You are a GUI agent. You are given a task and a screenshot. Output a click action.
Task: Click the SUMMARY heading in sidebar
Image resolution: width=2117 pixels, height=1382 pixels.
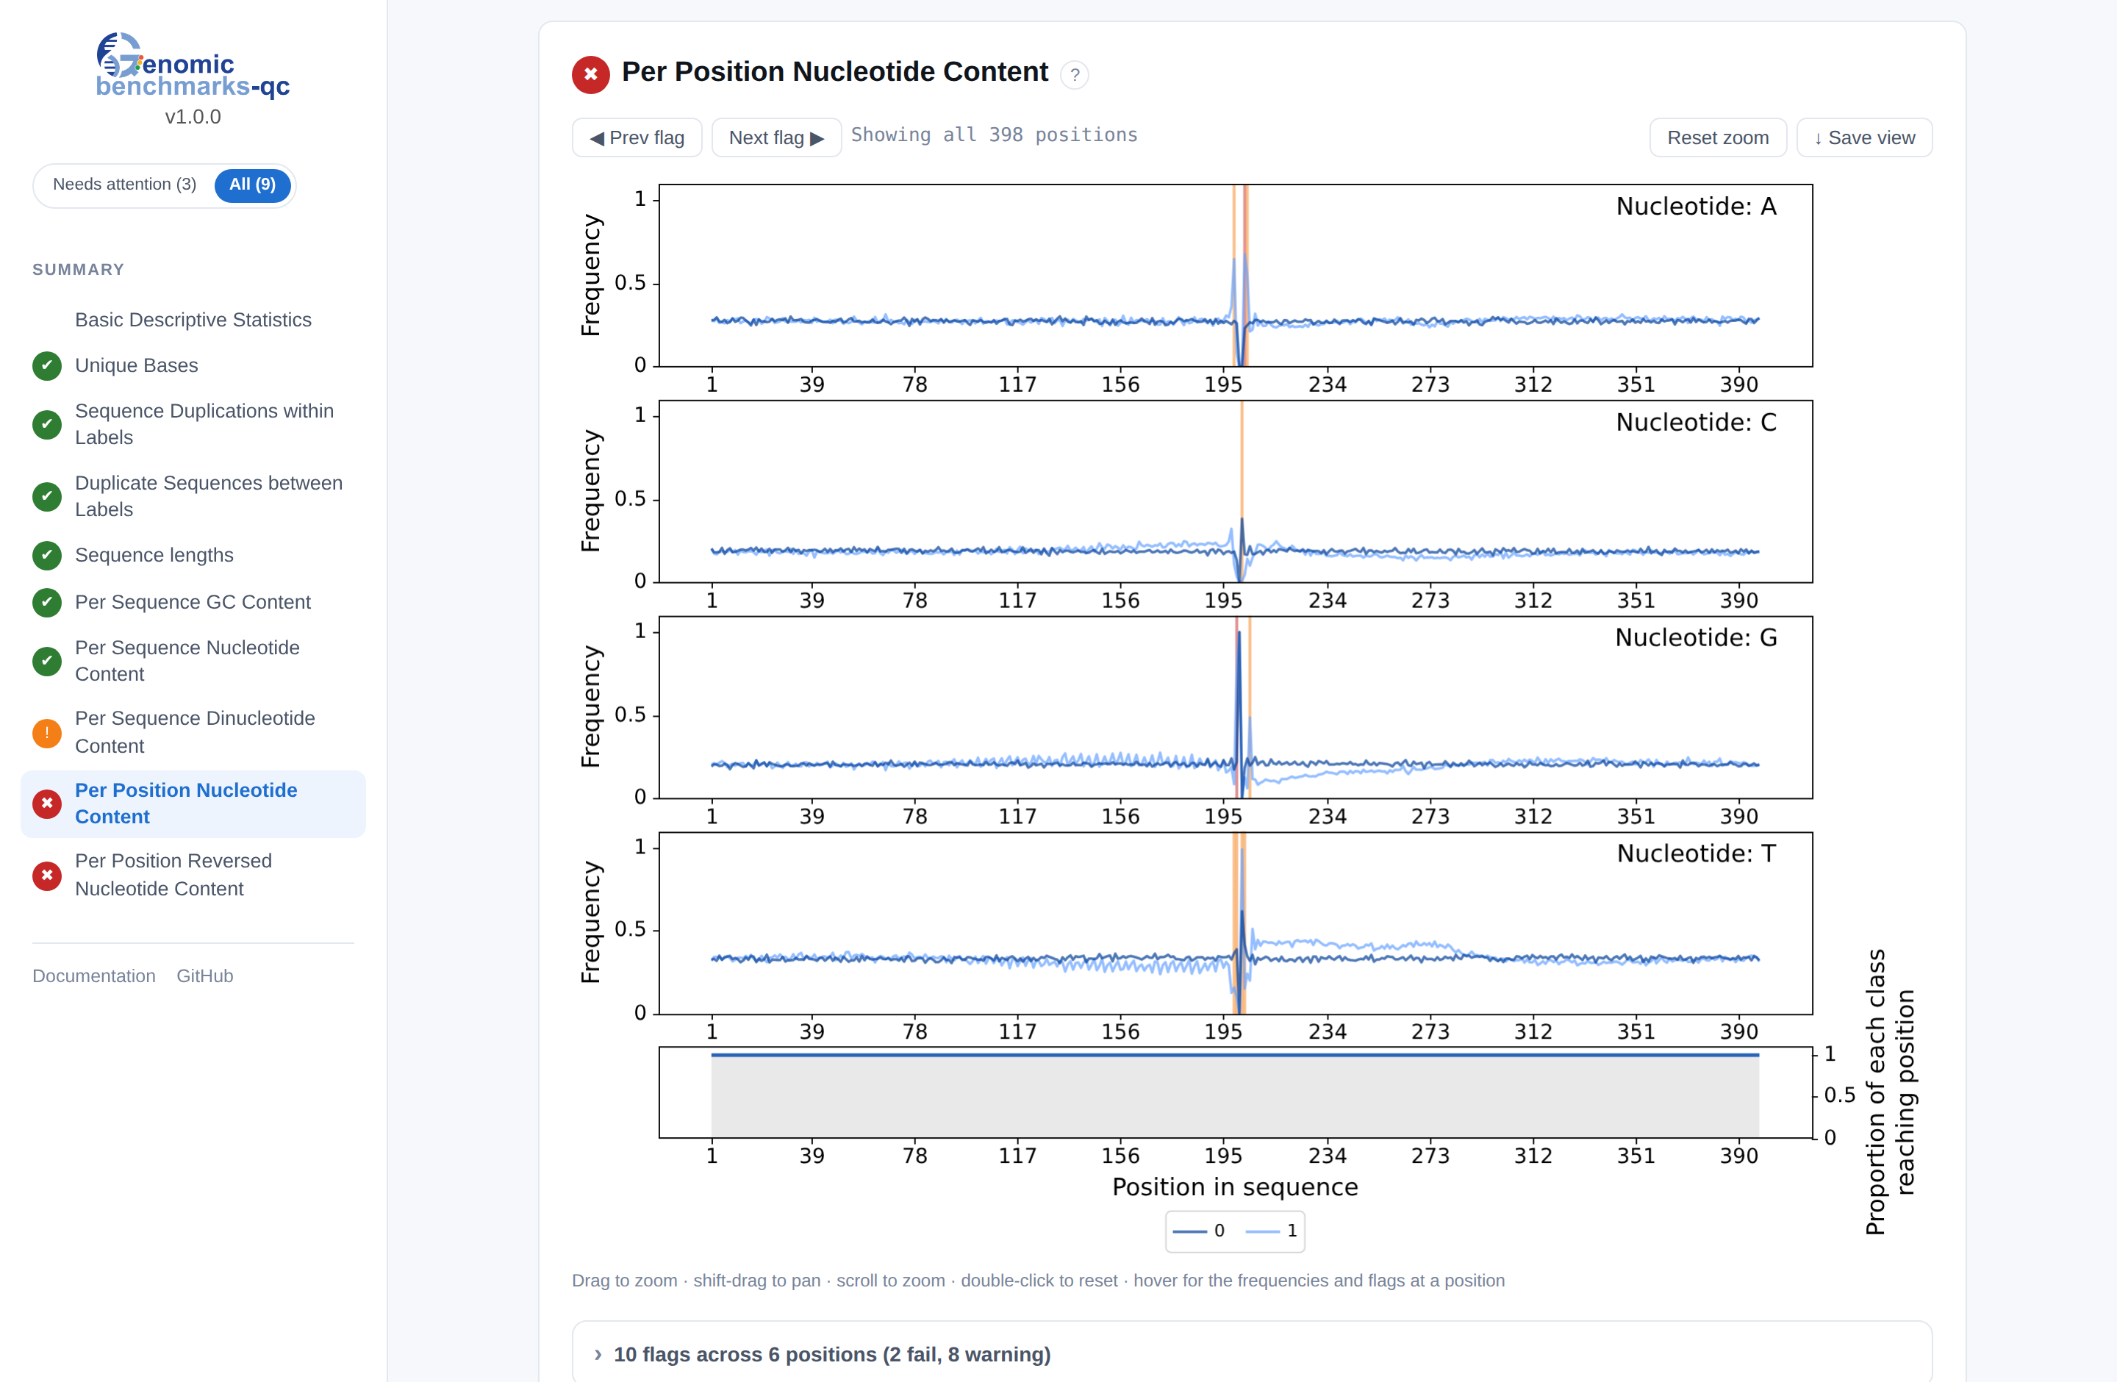click(x=78, y=270)
